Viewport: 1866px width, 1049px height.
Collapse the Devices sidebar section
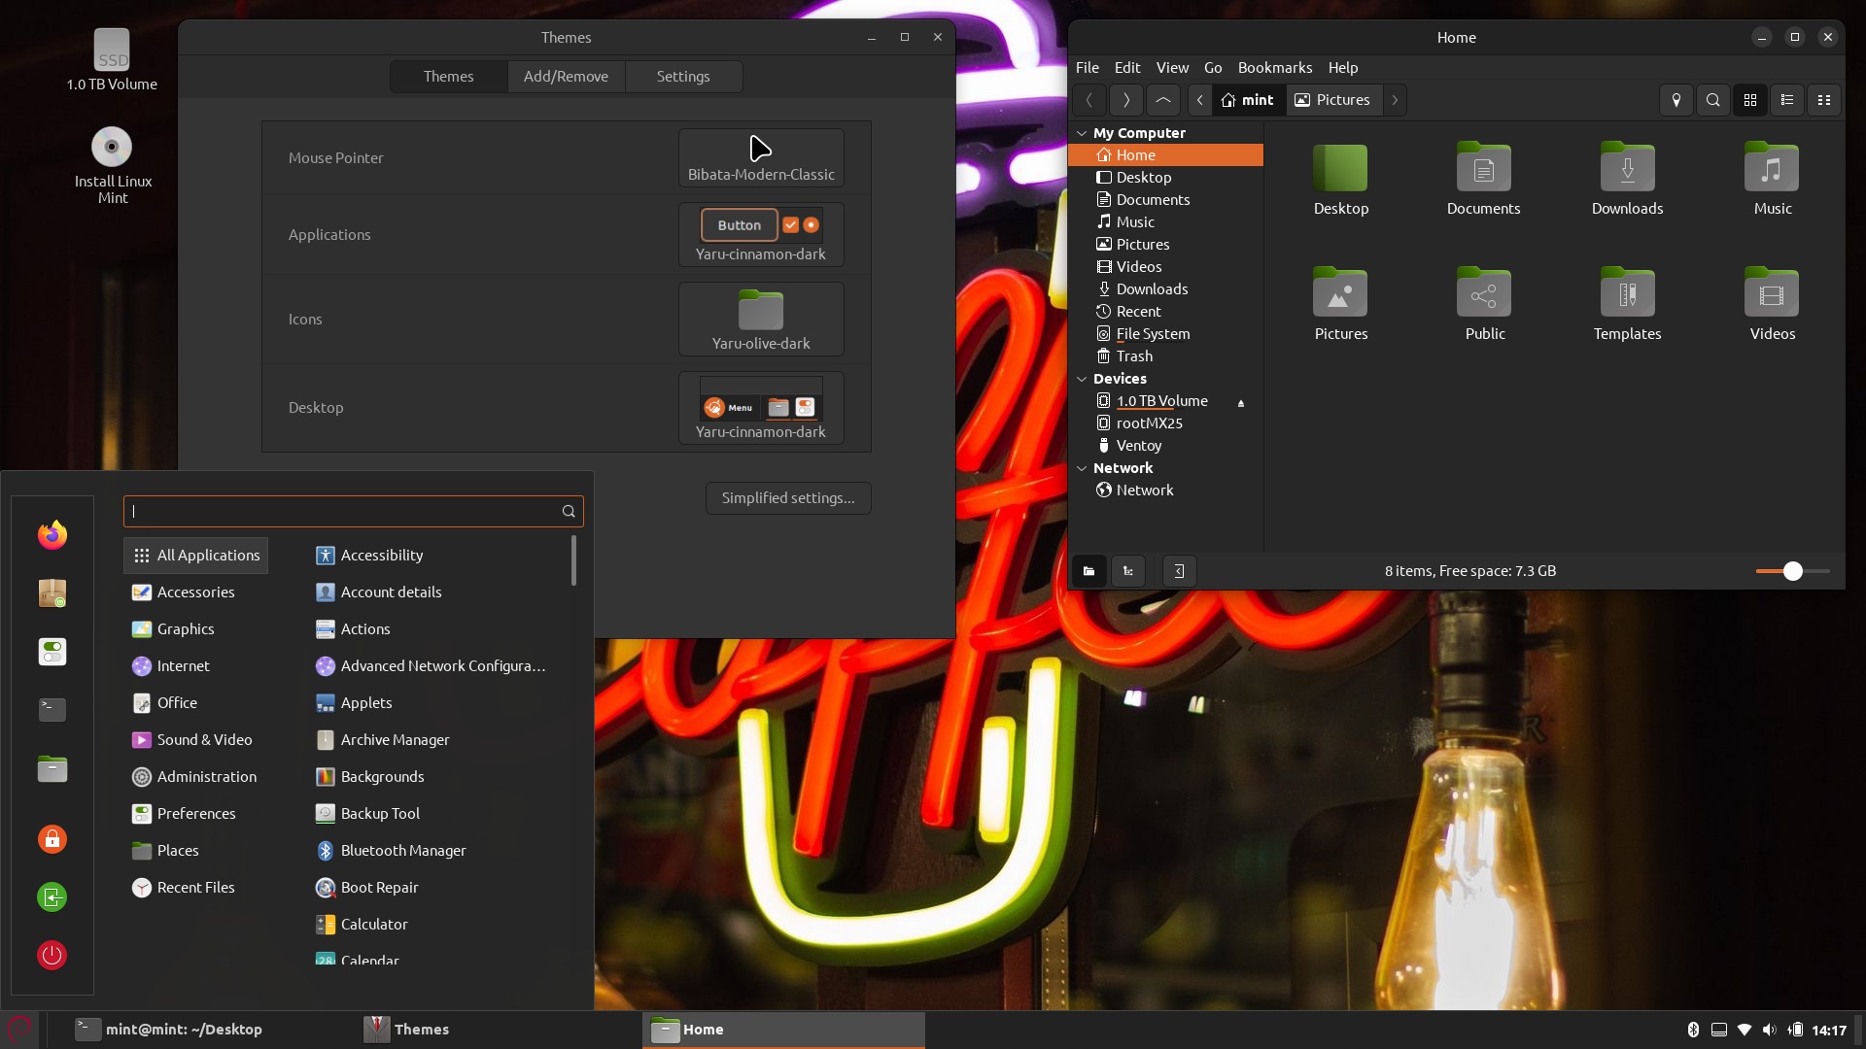(x=1082, y=379)
